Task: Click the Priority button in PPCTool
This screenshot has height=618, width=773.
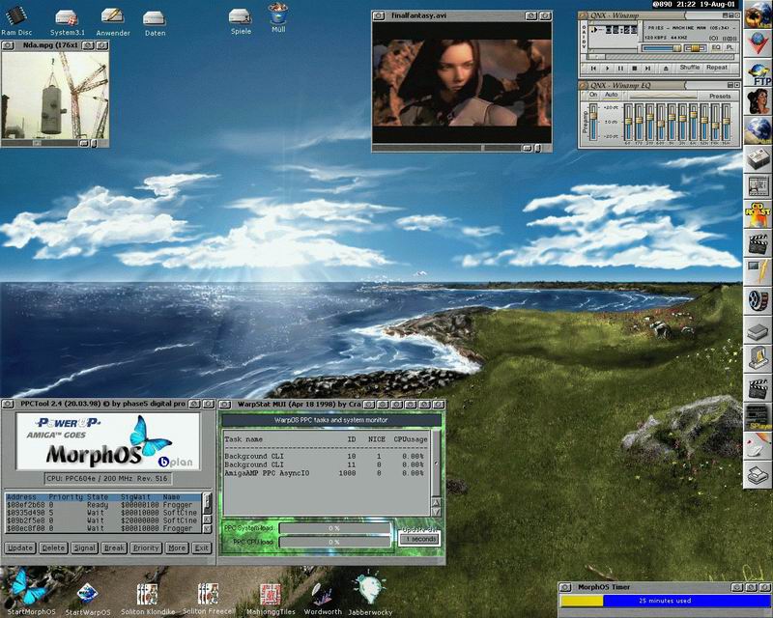Action: pyautogui.click(x=146, y=548)
